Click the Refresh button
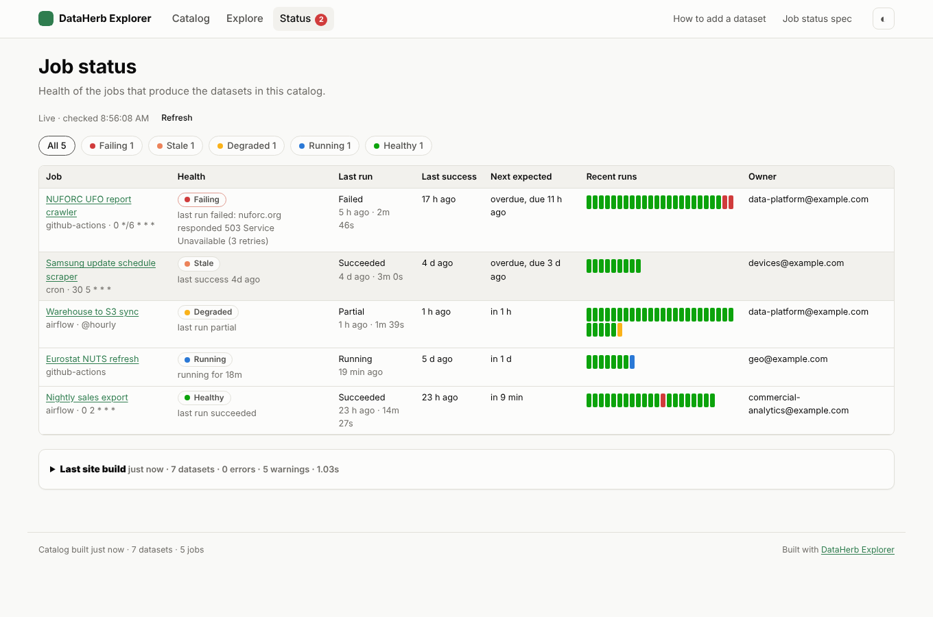Screen dimensions: 933x617 pos(177,118)
